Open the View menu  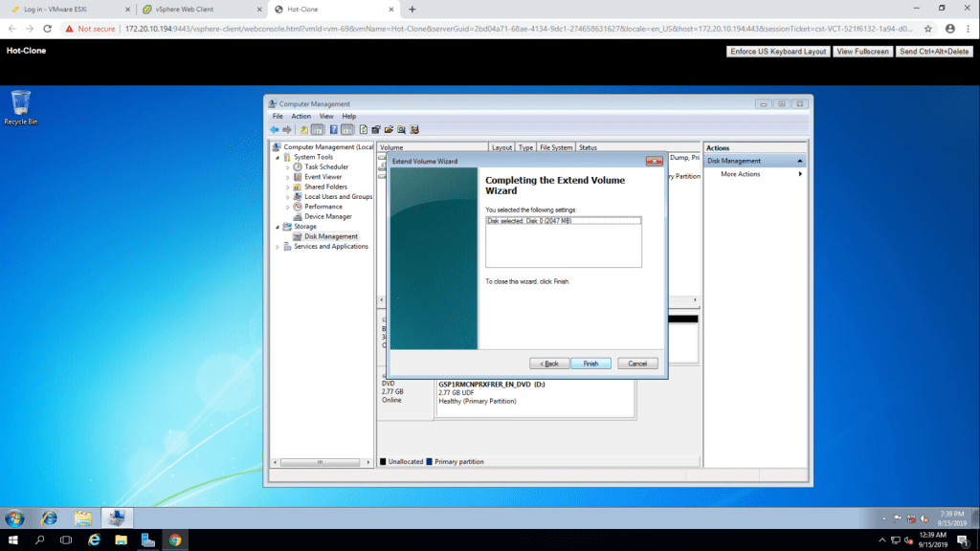(326, 116)
